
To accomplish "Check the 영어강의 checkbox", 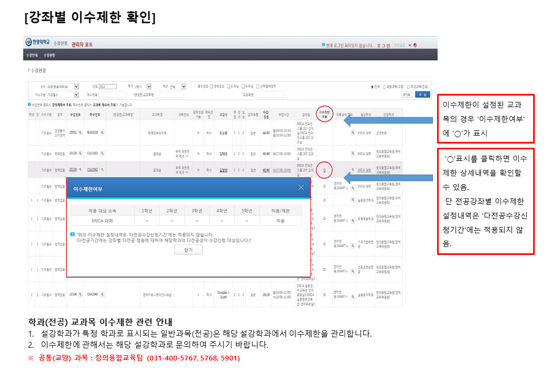I will [x=211, y=87].
